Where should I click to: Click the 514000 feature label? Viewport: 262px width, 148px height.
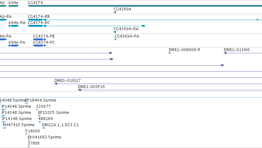(33, 131)
